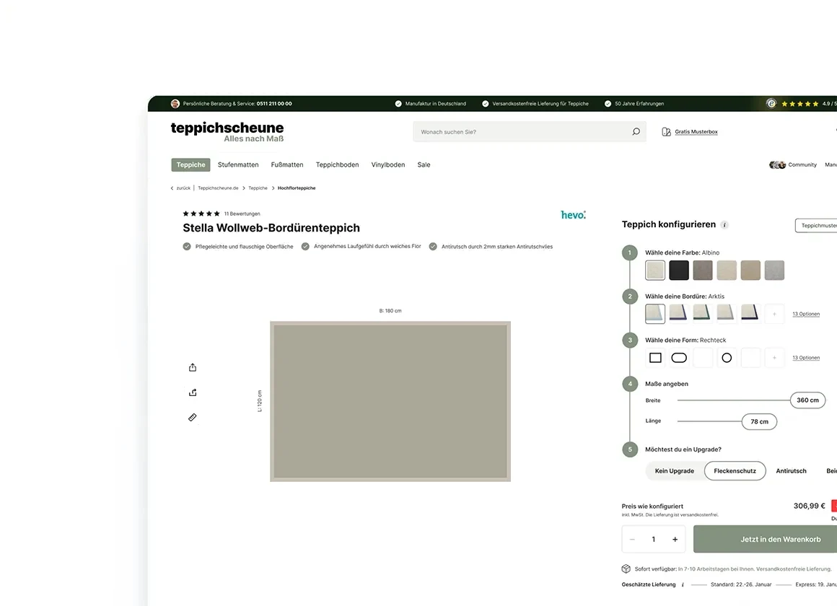Click the export arrow icon beside rug

193,392
